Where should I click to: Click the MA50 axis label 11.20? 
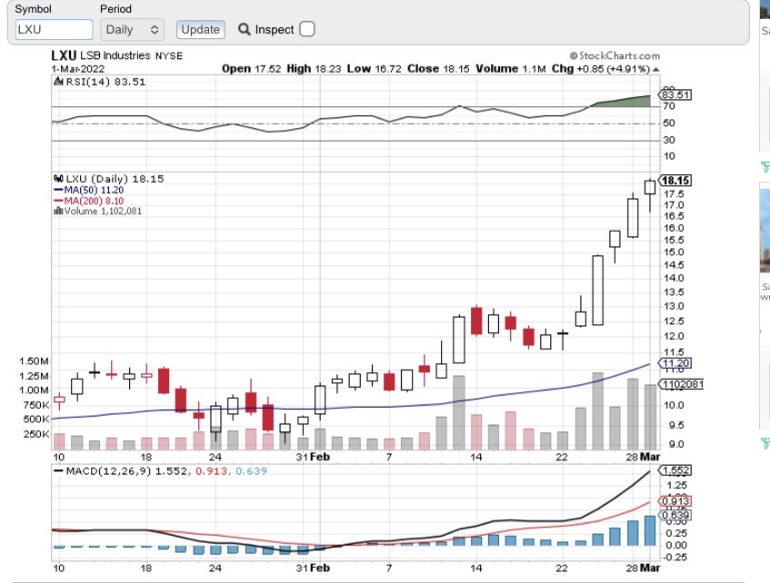[x=675, y=363]
